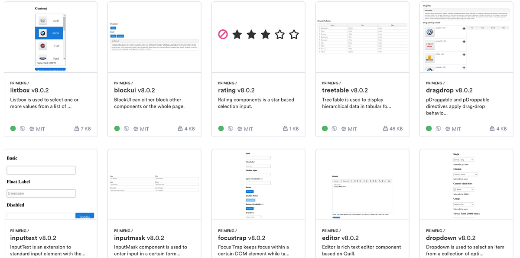Click the green status dot on treetable card
This screenshot has width=520, height=258.
click(x=325, y=128)
